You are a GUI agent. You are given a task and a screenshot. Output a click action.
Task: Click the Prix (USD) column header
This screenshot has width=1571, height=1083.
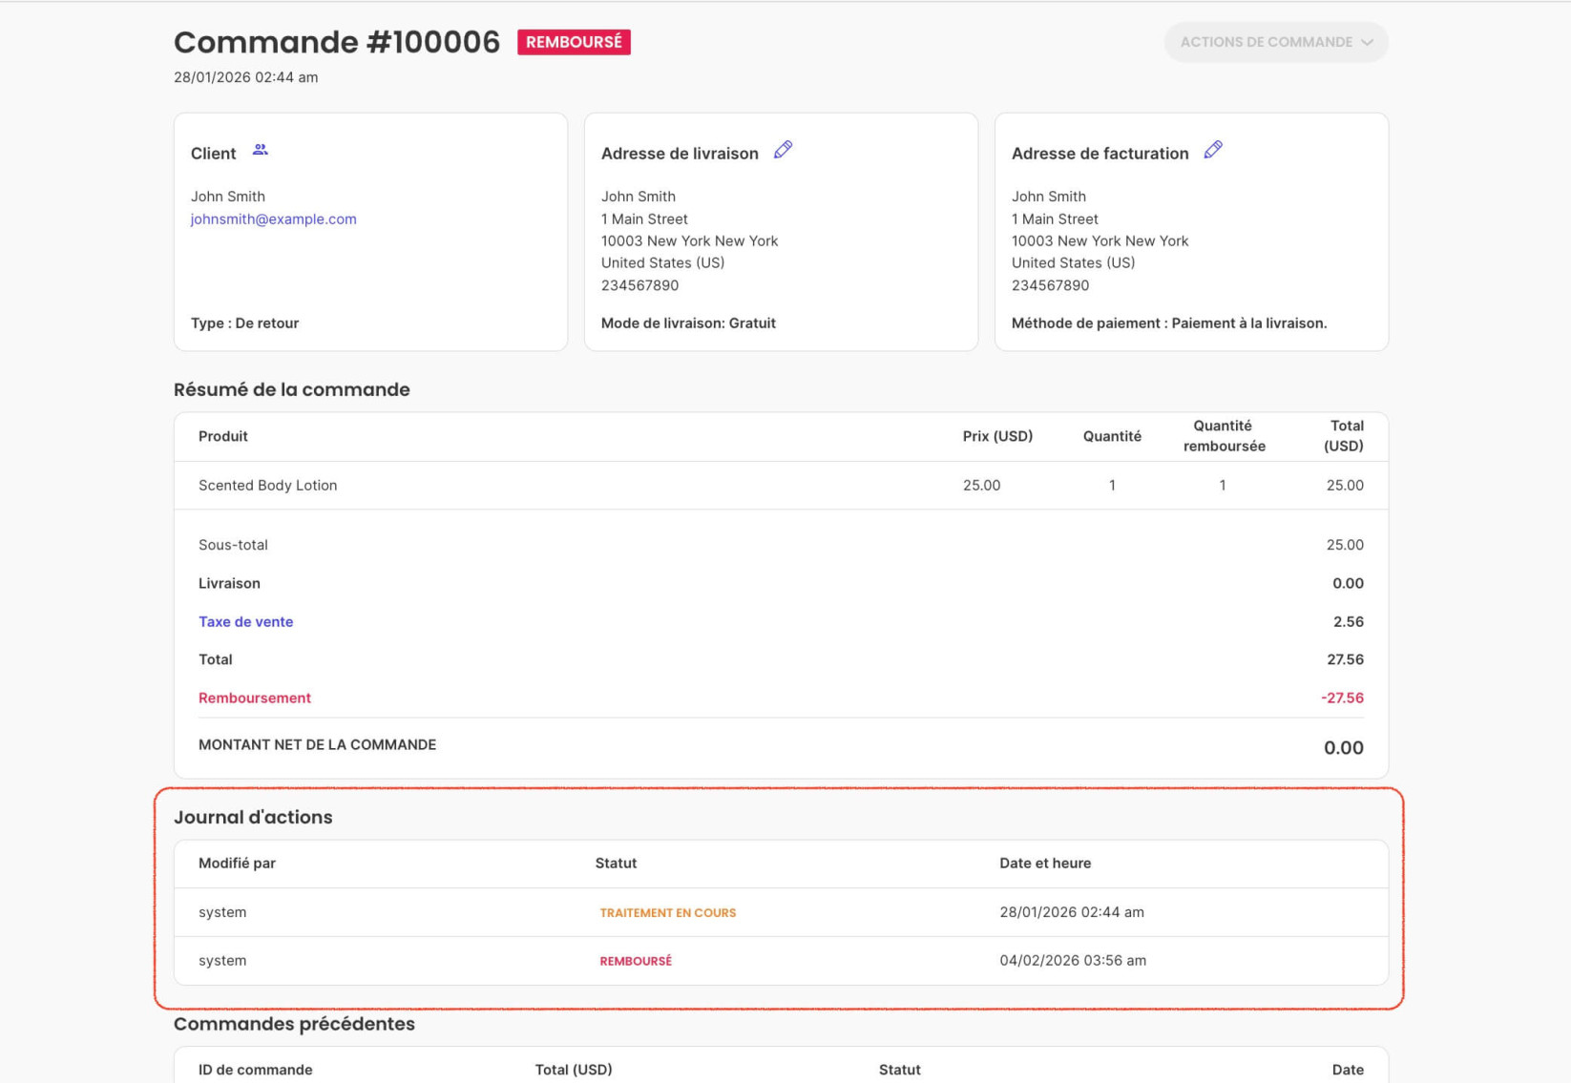[997, 436]
